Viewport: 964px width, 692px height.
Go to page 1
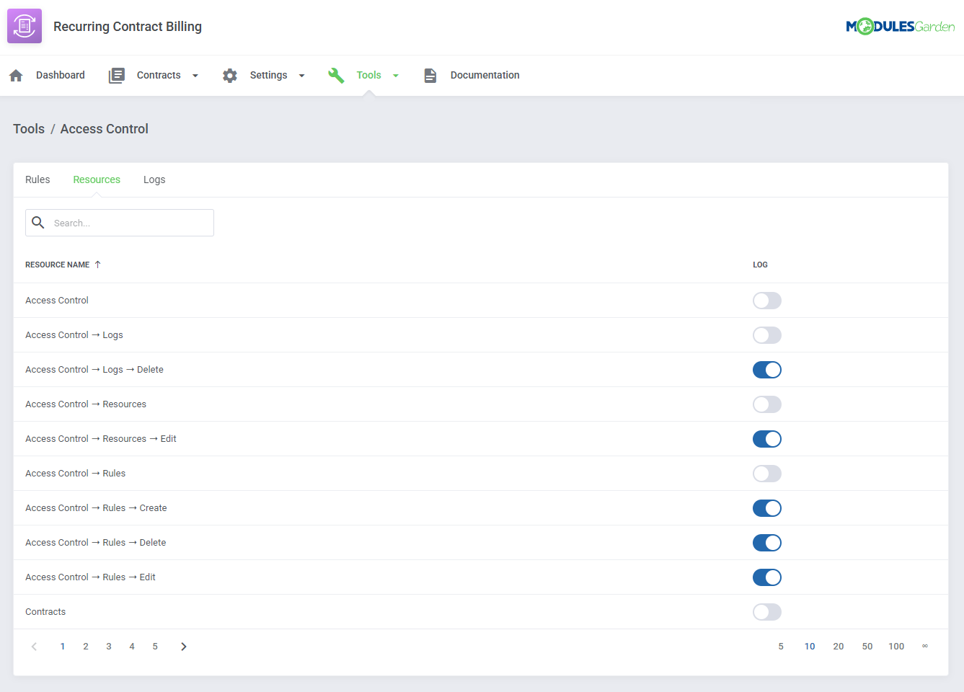[63, 647]
